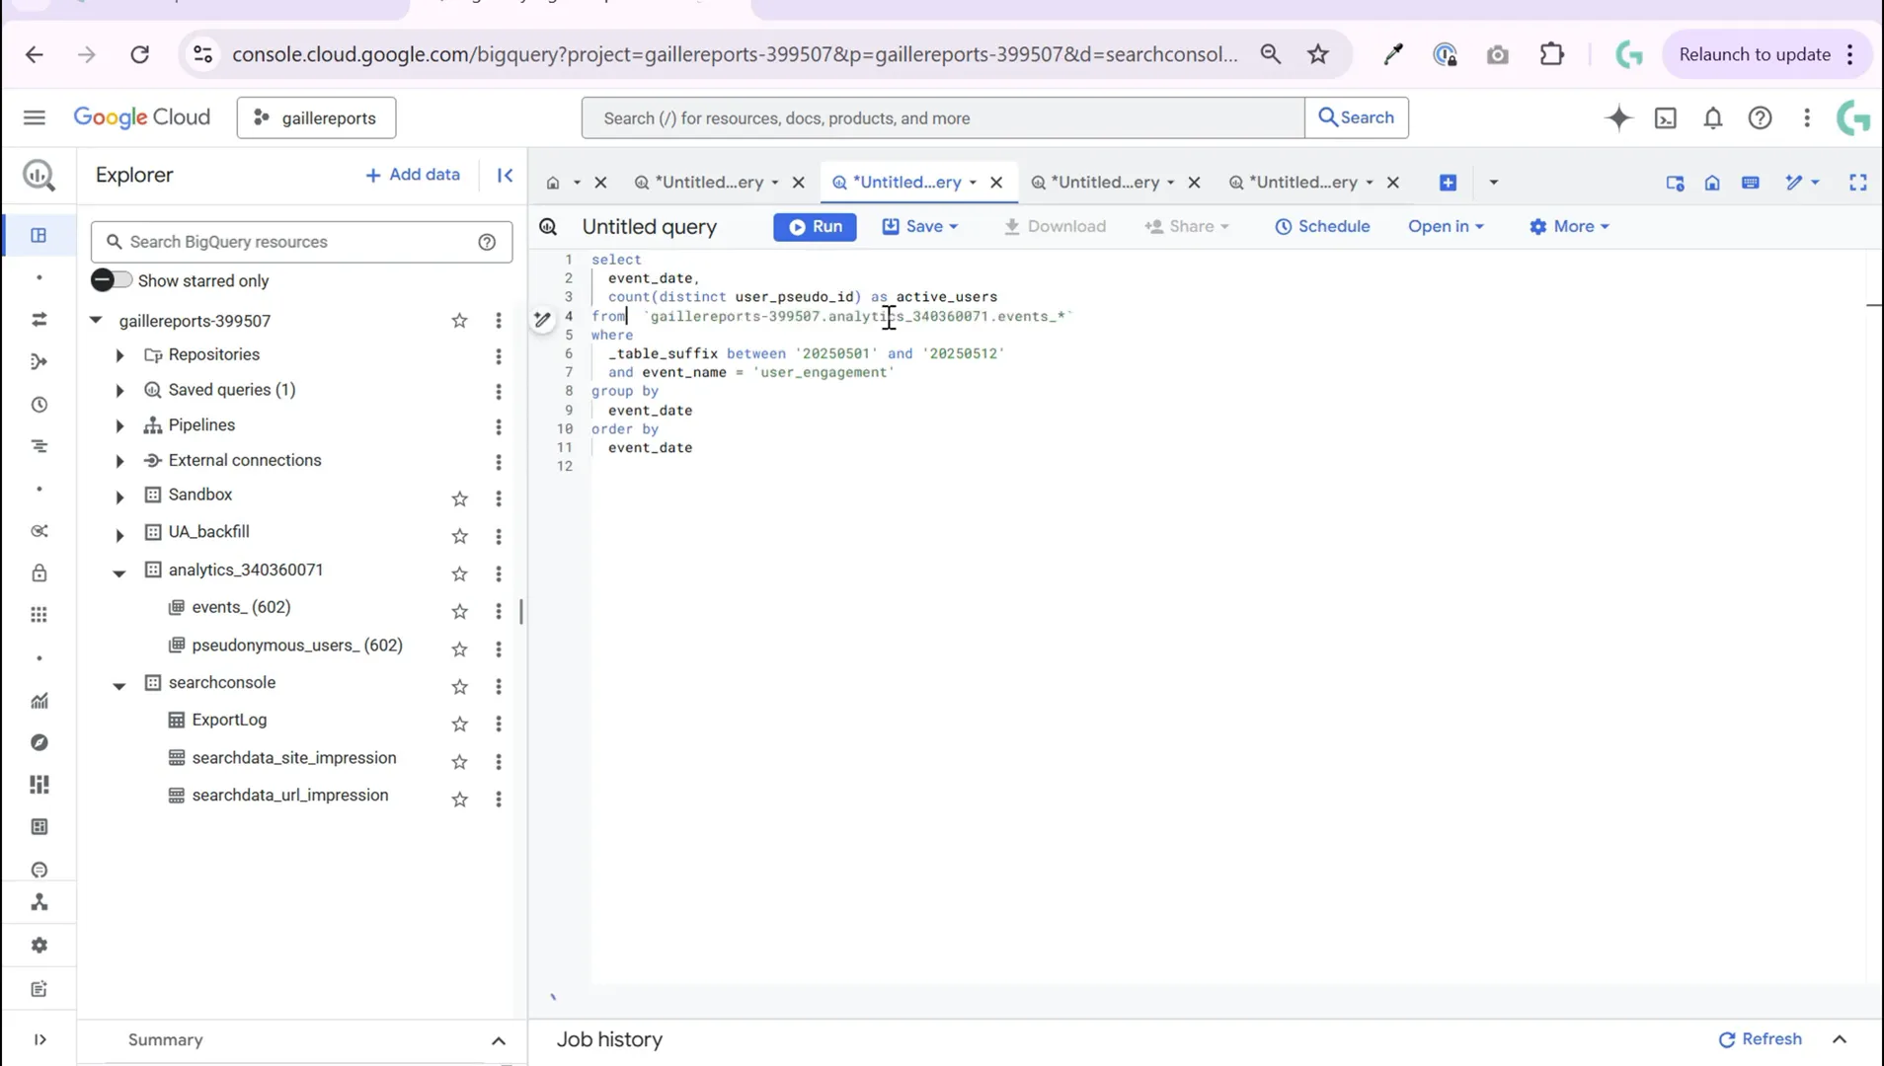The image size is (1884, 1066).
Task: Open the Gemini AI sparkle icon
Action: click(1618, 117)
